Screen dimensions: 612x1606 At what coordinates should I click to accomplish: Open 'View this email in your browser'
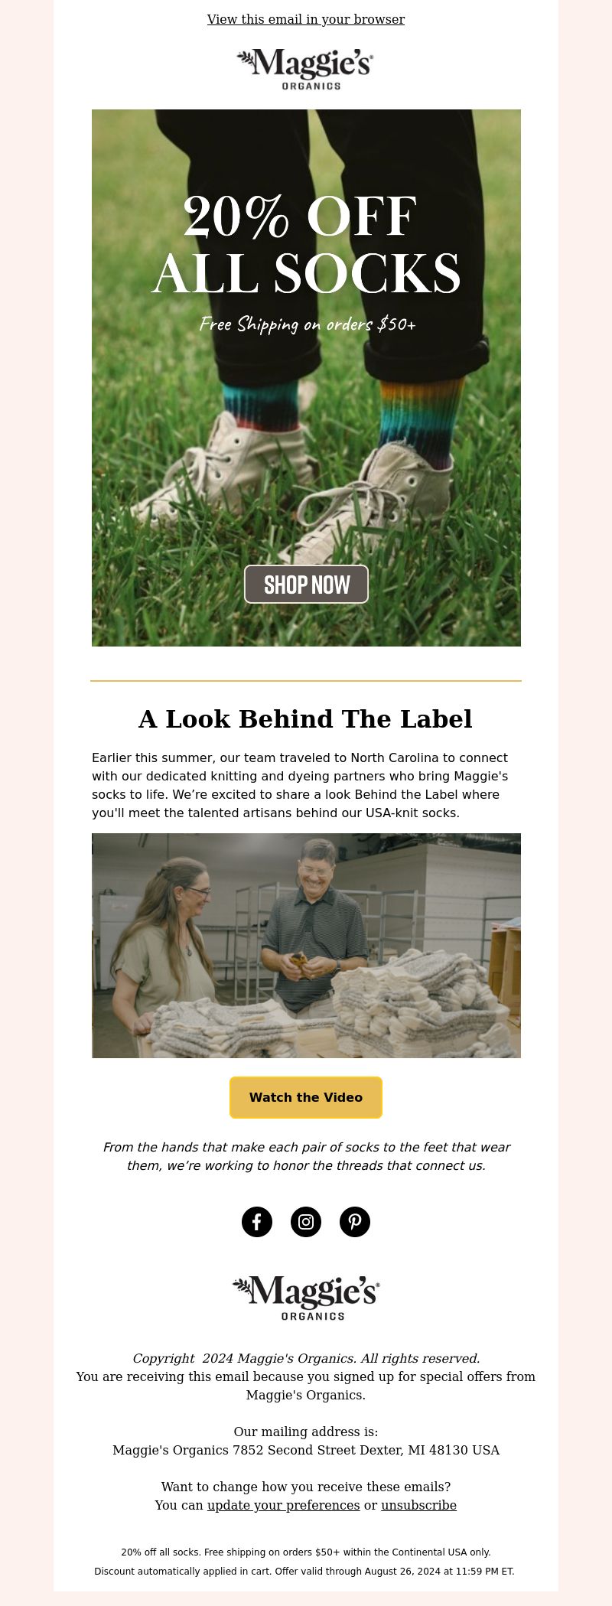coord(306,19)
